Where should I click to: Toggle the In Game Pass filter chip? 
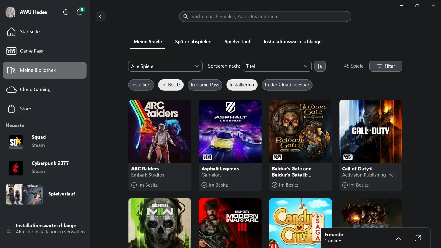pyautogui.click(x=205, y=85)
